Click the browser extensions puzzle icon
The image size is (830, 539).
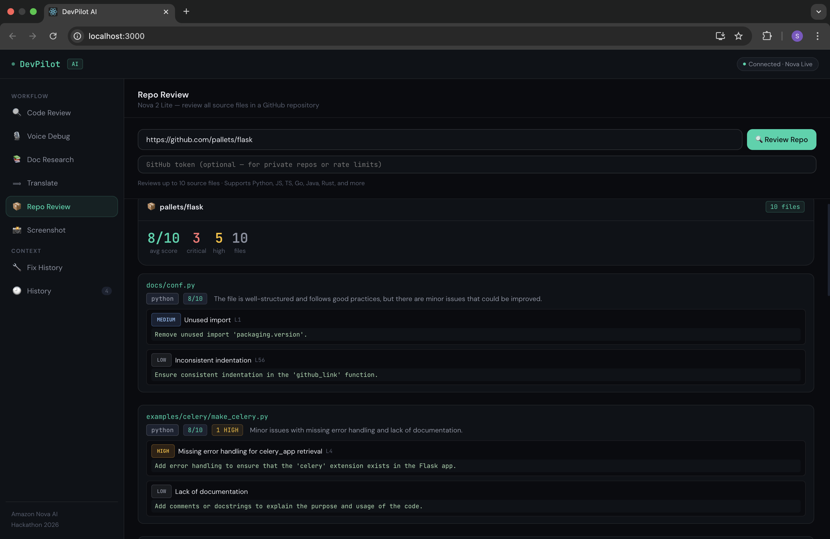coord(767,36)
